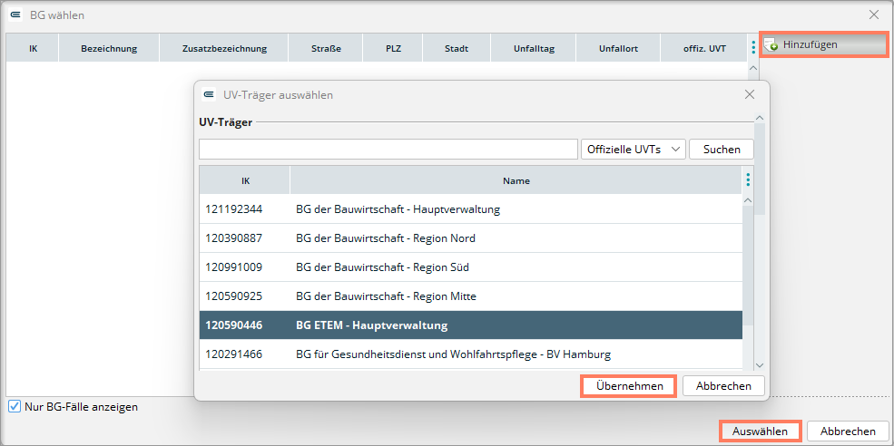Click the Zusatzbezeichnung column header
Image resolution: width=894 pixels, height=446 pixels.
pyautogui.click(x=224, y=48)
